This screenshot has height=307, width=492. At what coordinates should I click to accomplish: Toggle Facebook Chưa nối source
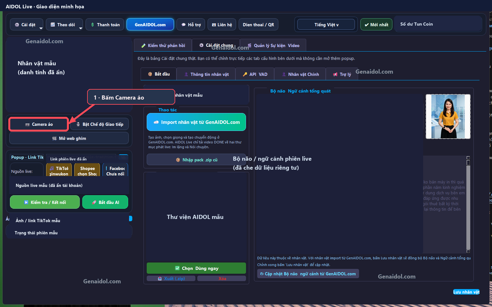115,170
